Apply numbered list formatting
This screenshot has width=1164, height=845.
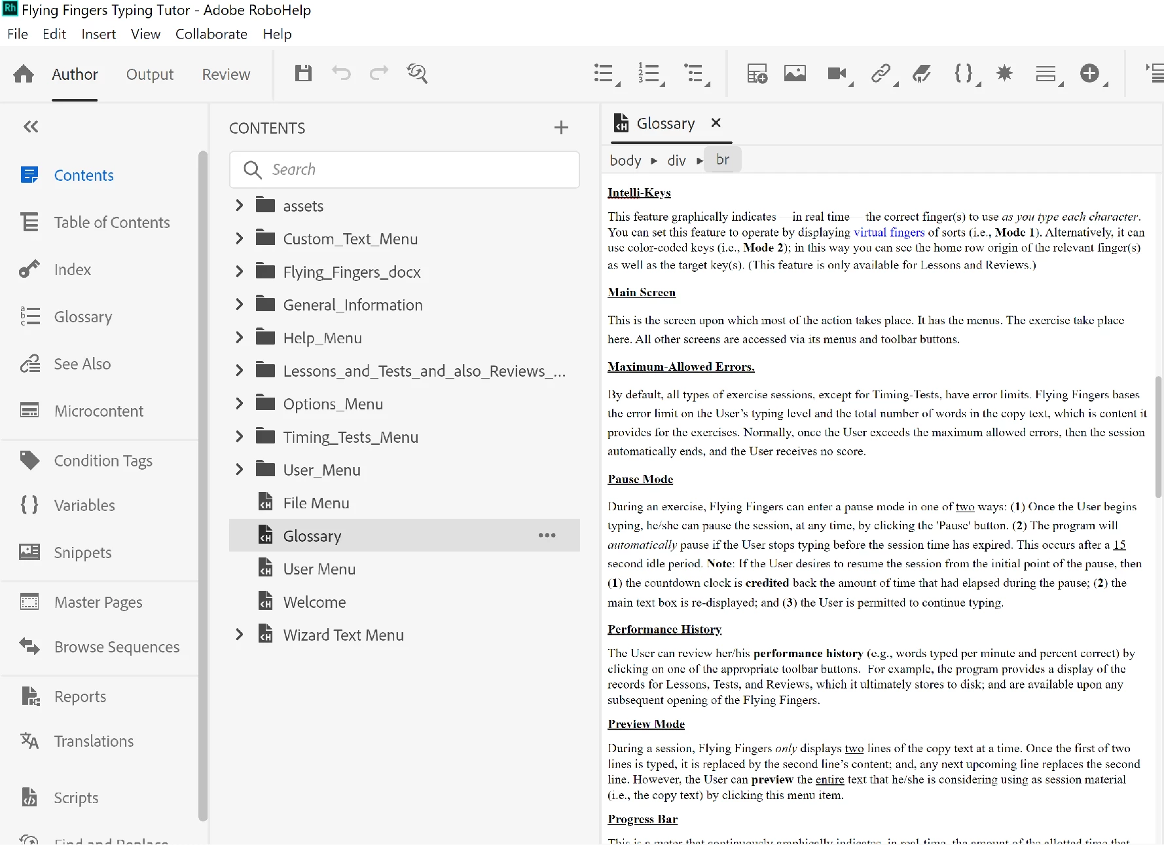coord(651,74)
